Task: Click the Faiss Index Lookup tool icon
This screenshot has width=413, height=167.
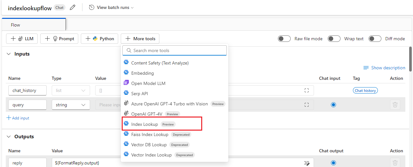Action: 126,134
